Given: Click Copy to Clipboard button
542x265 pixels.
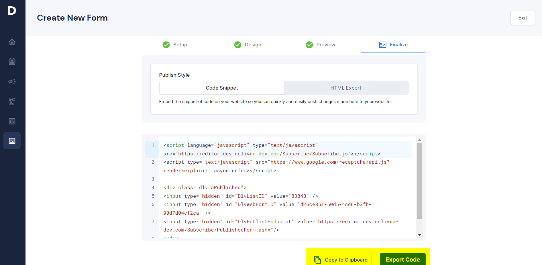Looking at the screenshot, I should pos(341,259).
